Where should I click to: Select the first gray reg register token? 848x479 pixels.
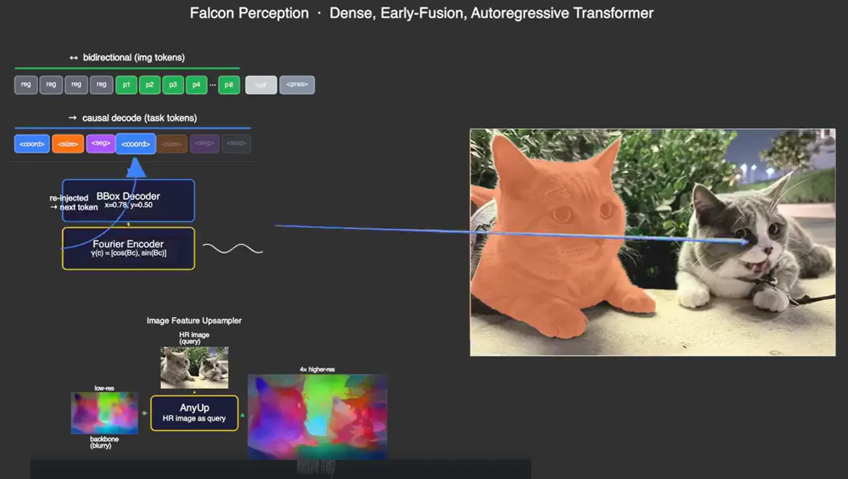coord(26,85)
